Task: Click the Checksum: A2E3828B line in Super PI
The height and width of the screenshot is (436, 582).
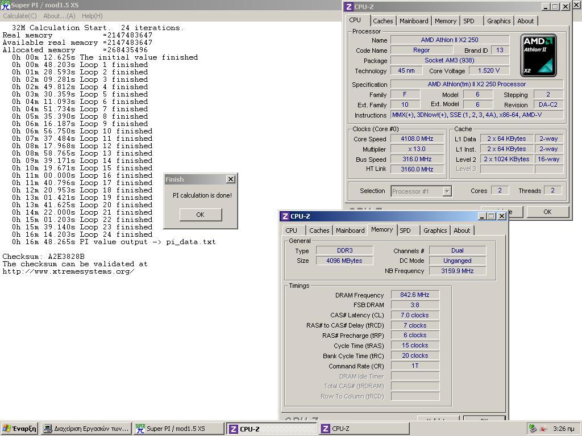Action: pyautogui.click(x=43, y=257)
